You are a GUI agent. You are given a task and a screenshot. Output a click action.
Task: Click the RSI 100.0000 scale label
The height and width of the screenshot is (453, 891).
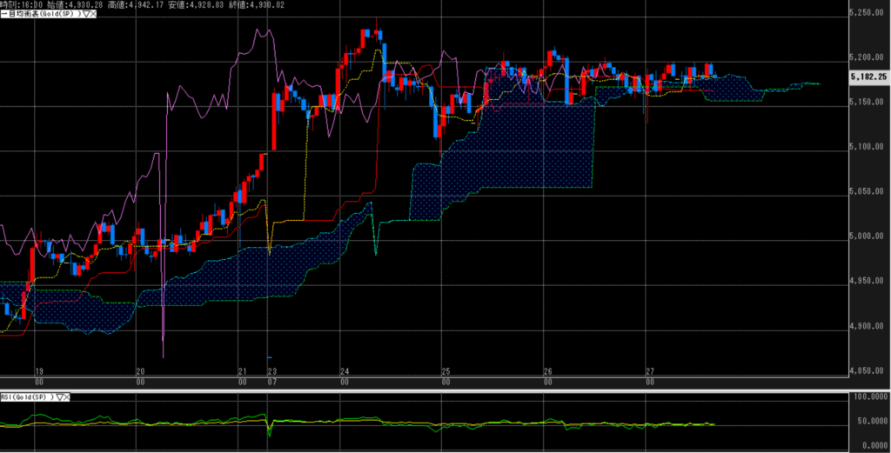click(x=870, y=396)
